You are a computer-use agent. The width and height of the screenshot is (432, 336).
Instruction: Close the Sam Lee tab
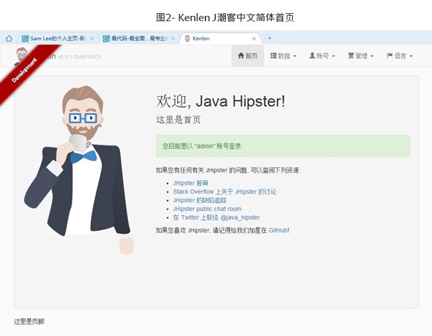tap(92, 38)
